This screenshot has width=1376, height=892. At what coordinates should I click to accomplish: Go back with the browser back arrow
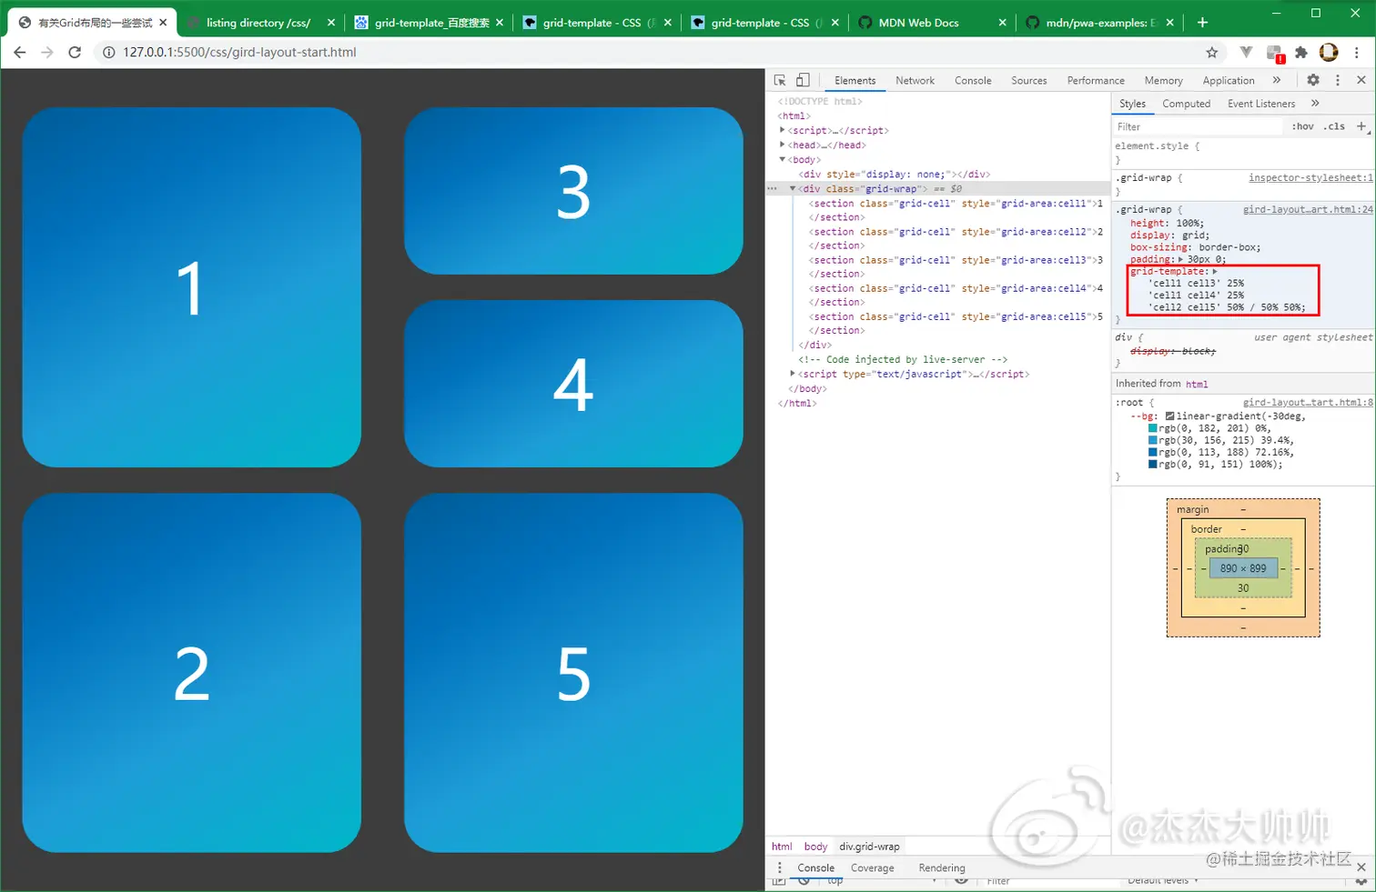click(20, 52)
